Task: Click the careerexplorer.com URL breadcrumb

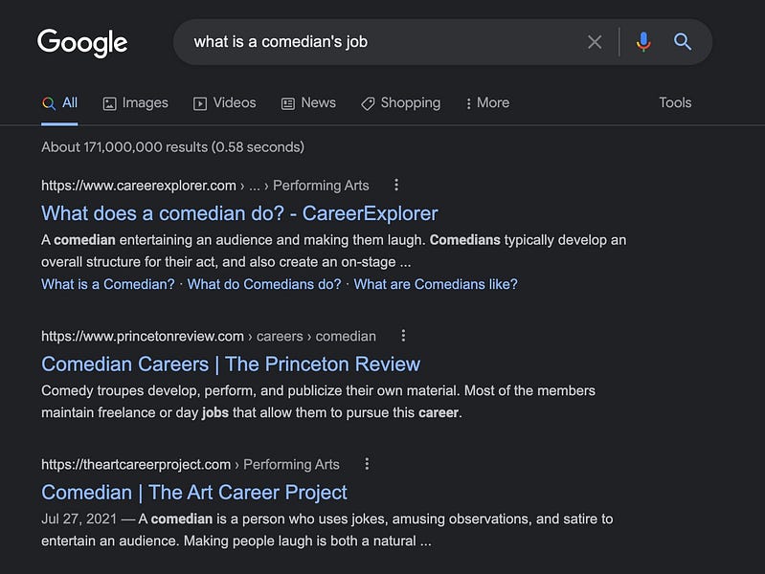Action: (x=205, y=186)
